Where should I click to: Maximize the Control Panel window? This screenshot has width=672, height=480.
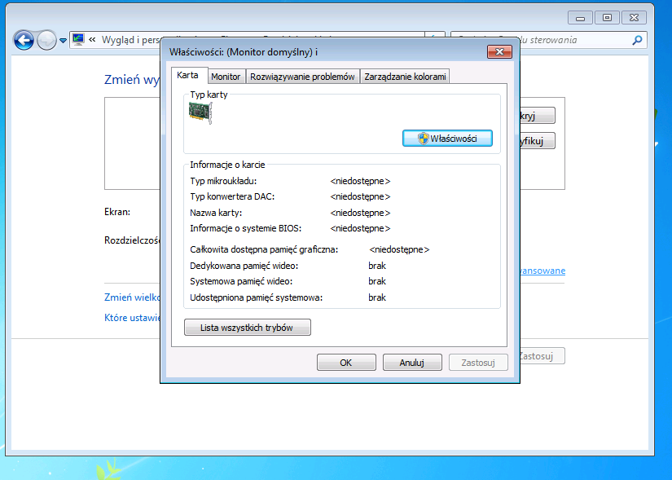point(606,17)
